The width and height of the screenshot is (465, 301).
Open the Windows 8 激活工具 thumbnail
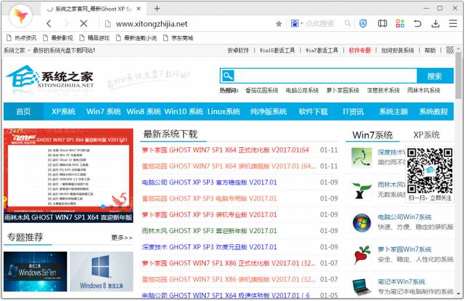(101, 271)
